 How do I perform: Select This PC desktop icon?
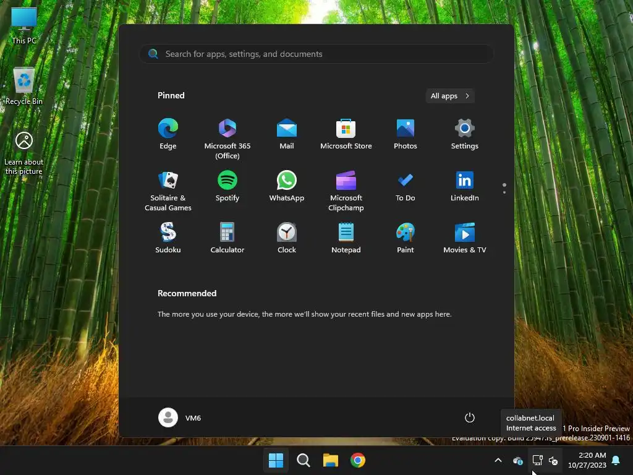pos(24,26)
